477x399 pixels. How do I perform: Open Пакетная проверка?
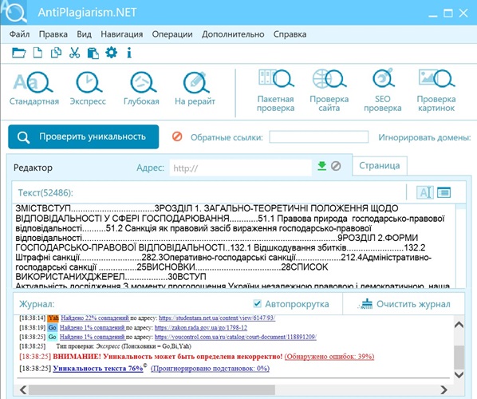point(276,91)
